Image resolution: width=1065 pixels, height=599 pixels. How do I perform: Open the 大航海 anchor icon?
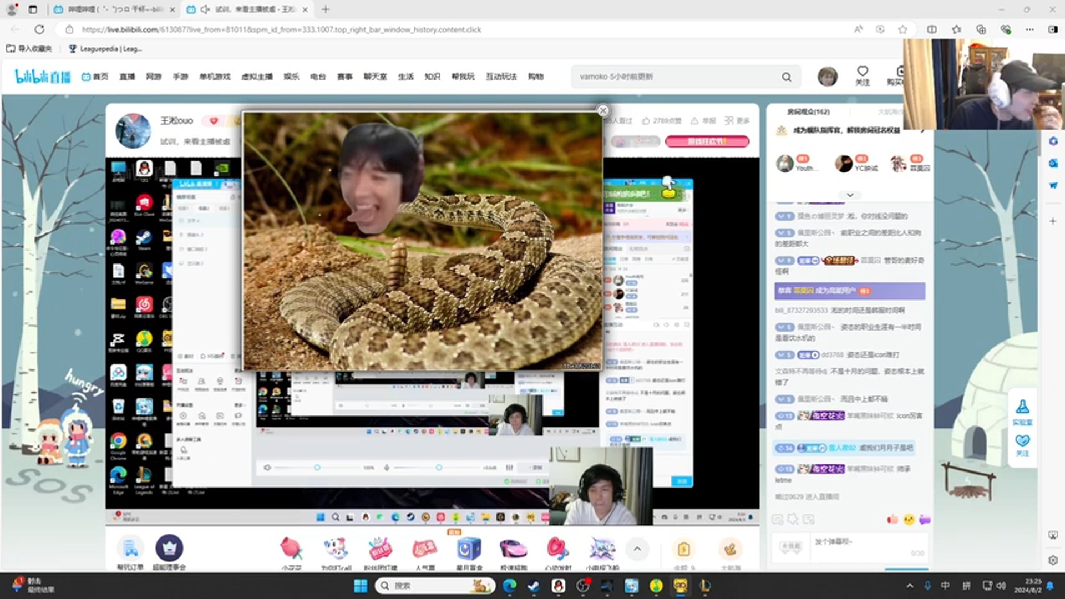[x=730, y=549]
